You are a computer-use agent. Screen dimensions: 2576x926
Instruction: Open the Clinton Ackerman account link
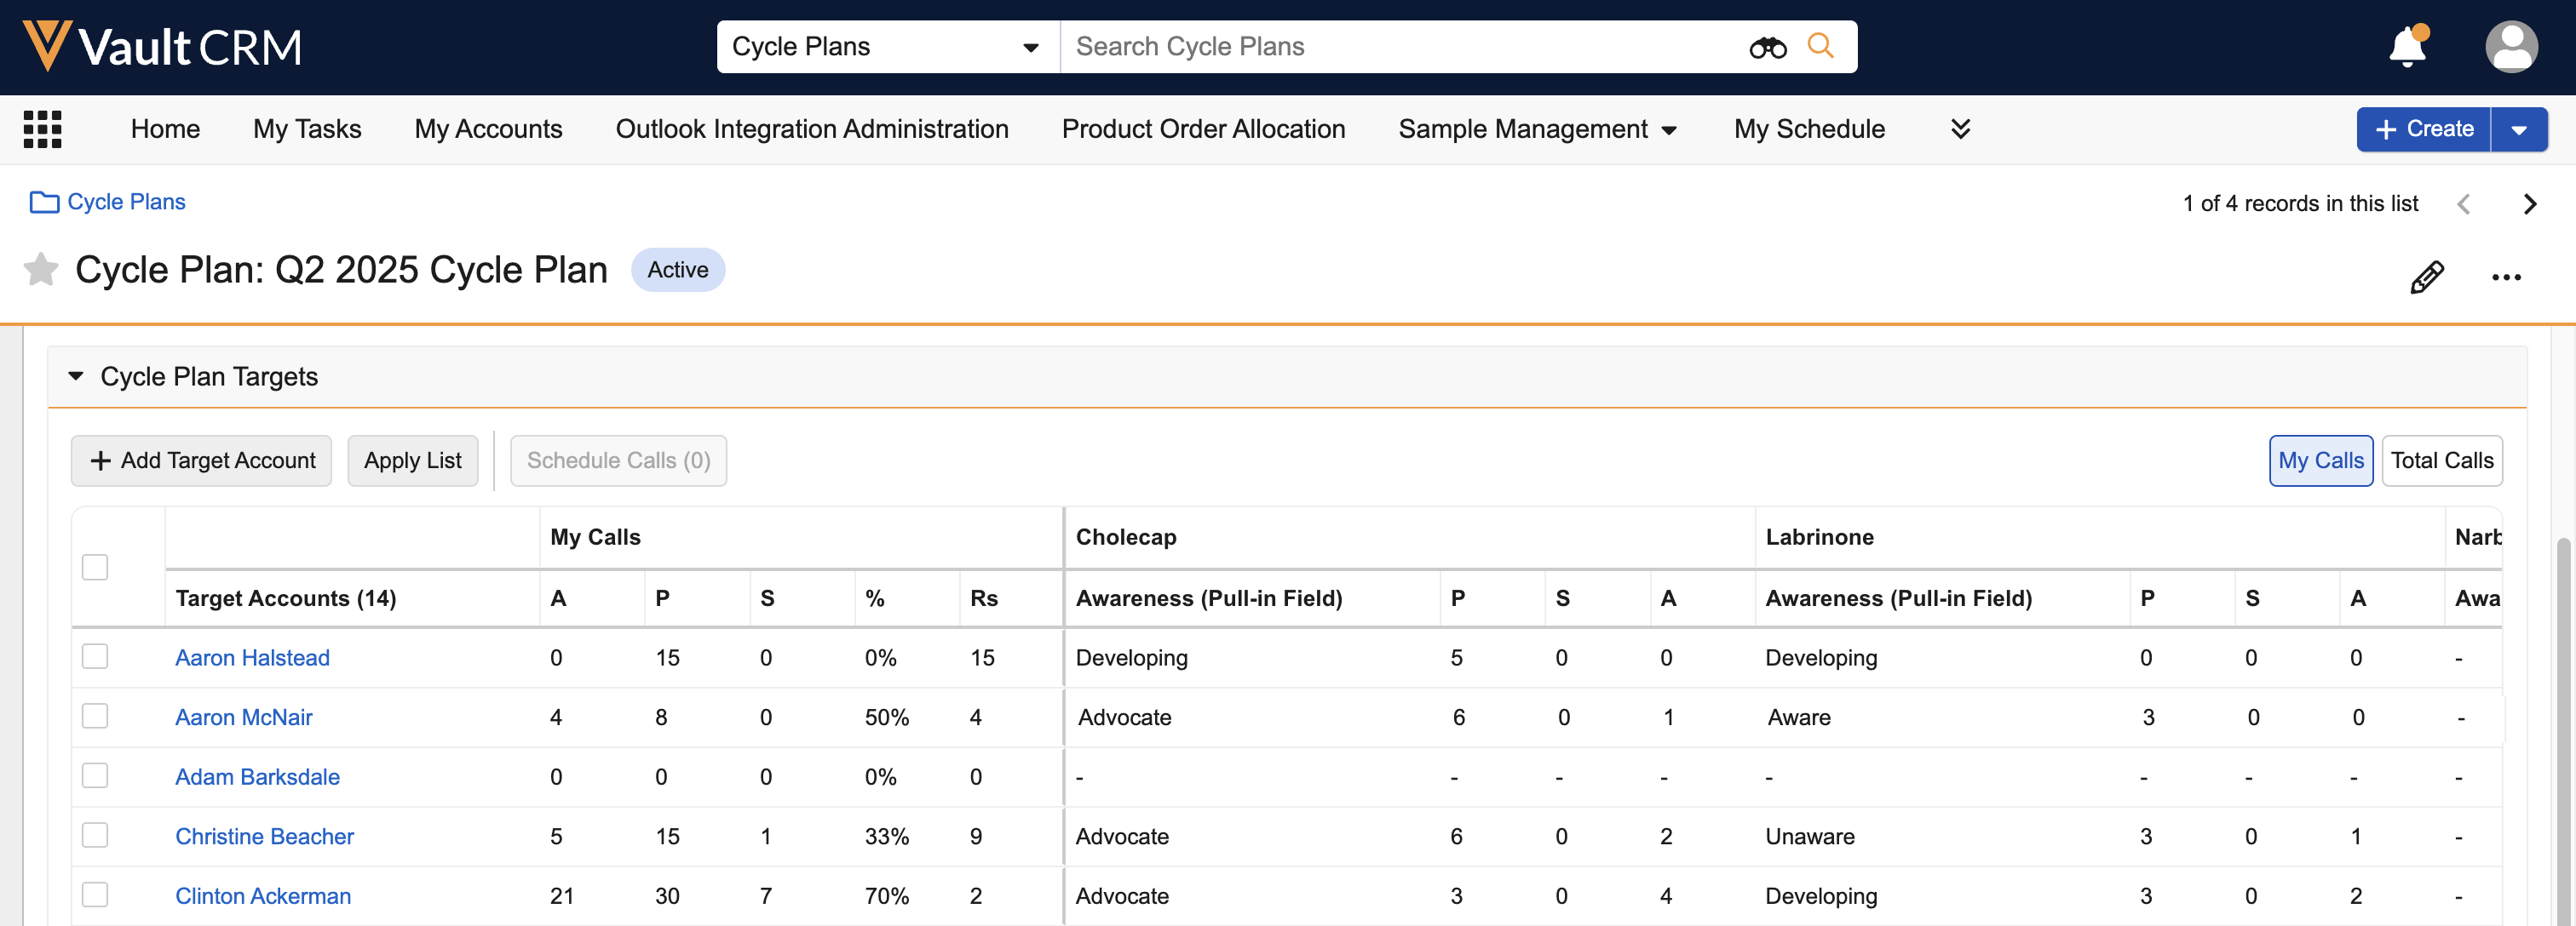(x=263, y=896)
